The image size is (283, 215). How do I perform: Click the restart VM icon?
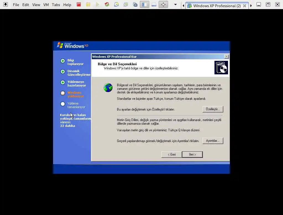[107, 4]
